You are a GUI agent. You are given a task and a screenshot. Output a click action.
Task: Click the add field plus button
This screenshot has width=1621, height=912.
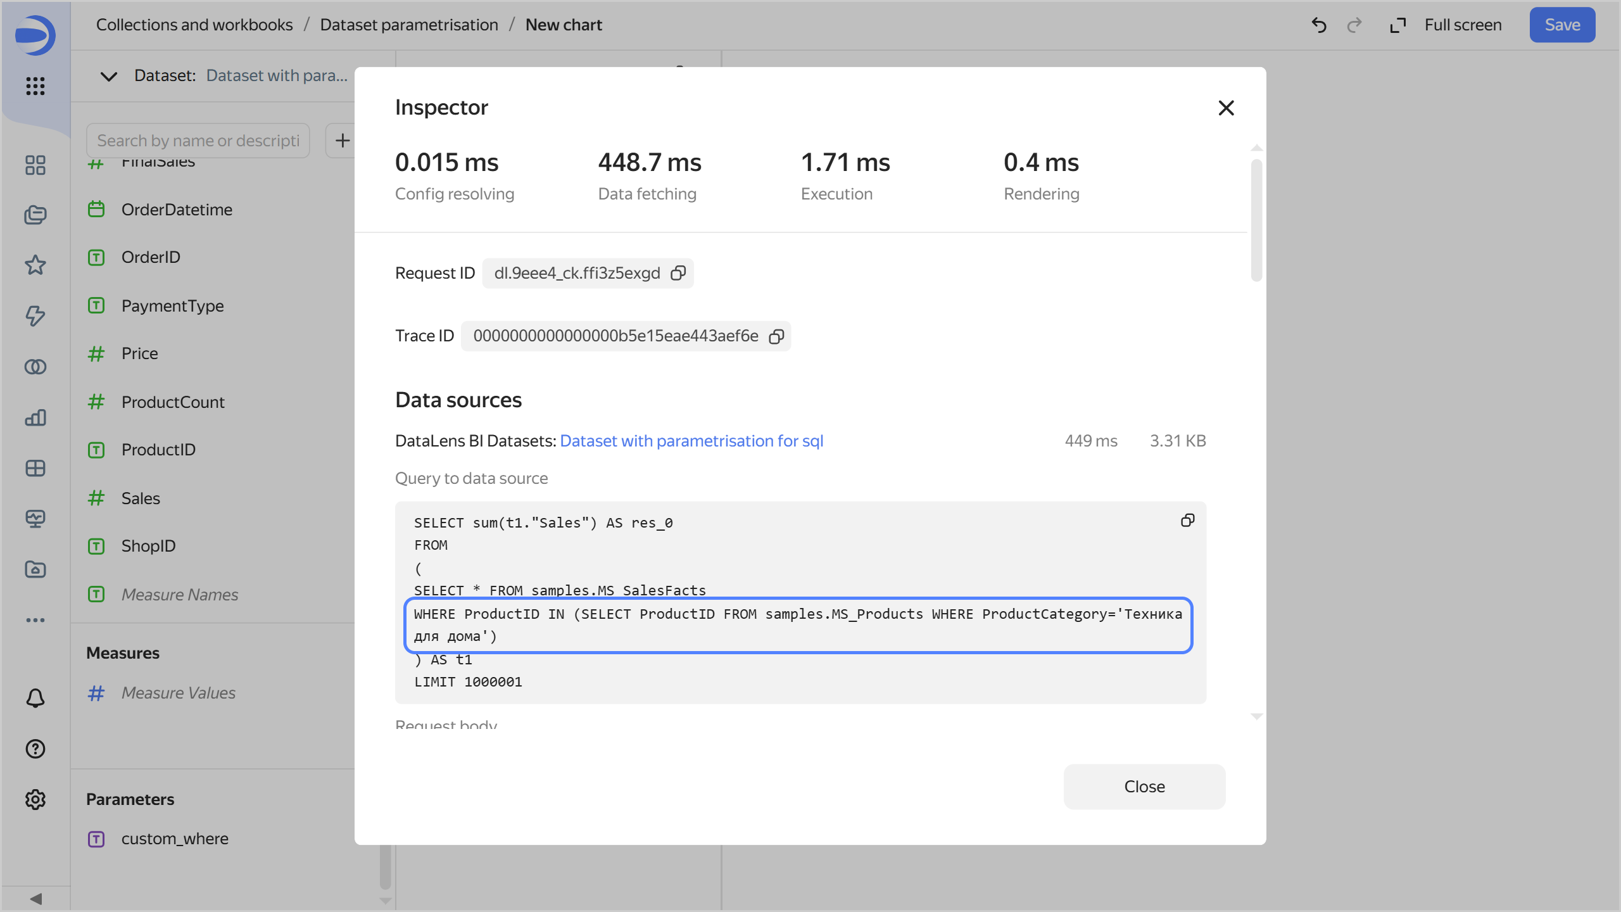(x=342, y=141)
